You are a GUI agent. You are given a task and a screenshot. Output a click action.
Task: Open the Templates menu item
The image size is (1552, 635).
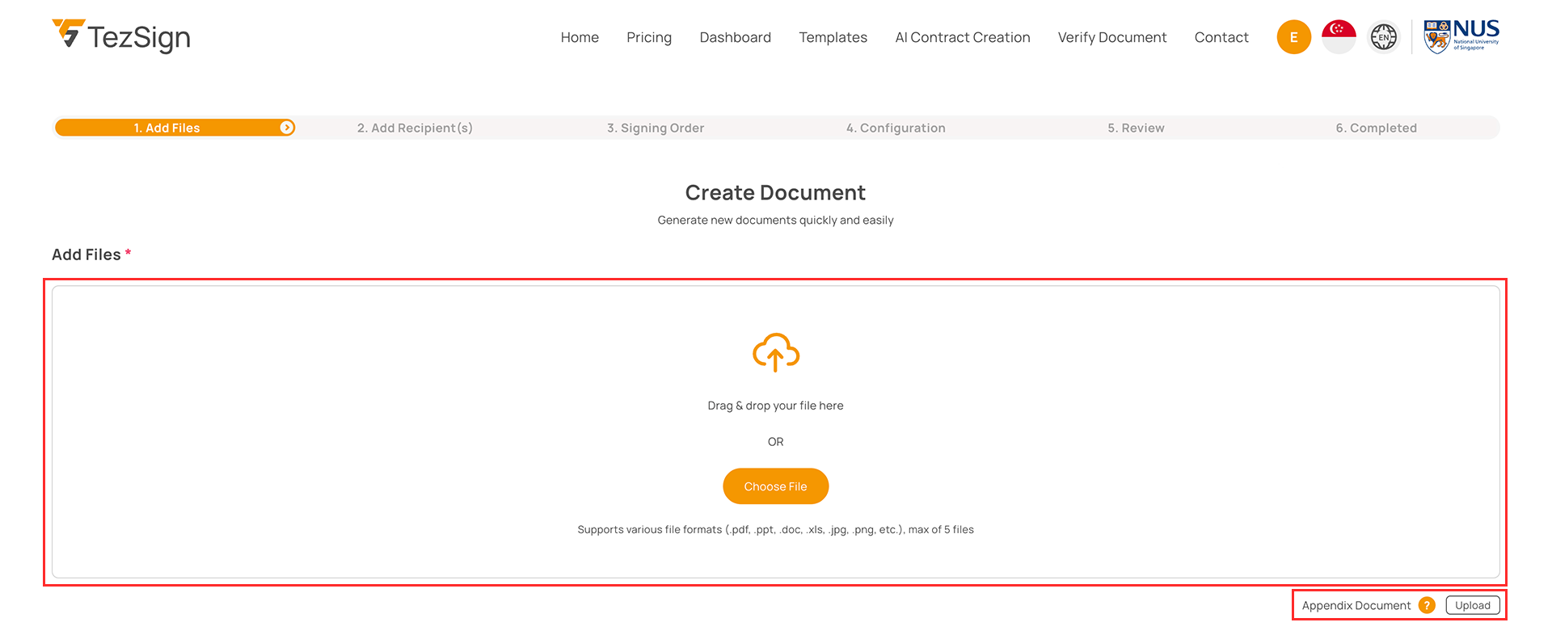coord(833,37)
